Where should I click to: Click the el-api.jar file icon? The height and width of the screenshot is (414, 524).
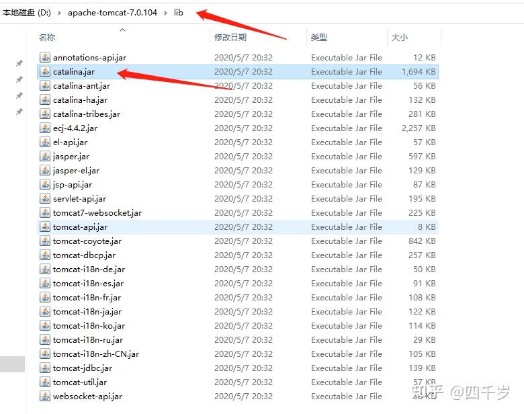pos(45,142)
